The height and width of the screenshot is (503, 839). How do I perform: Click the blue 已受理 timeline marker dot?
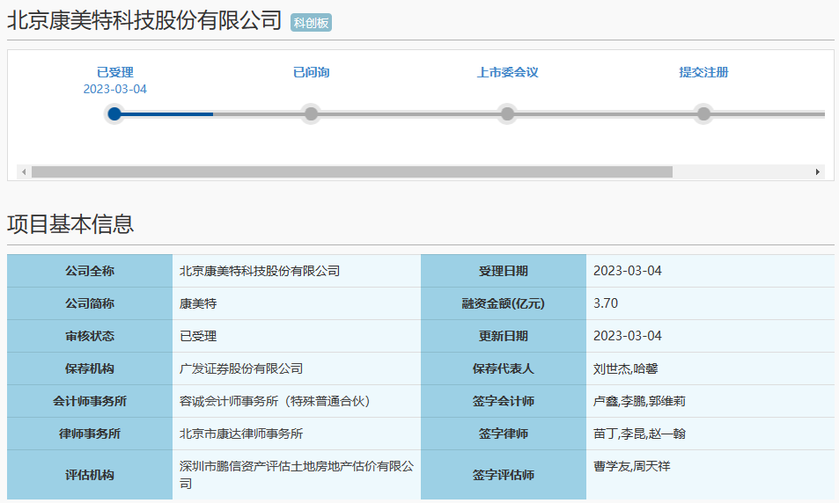[114, 113]
